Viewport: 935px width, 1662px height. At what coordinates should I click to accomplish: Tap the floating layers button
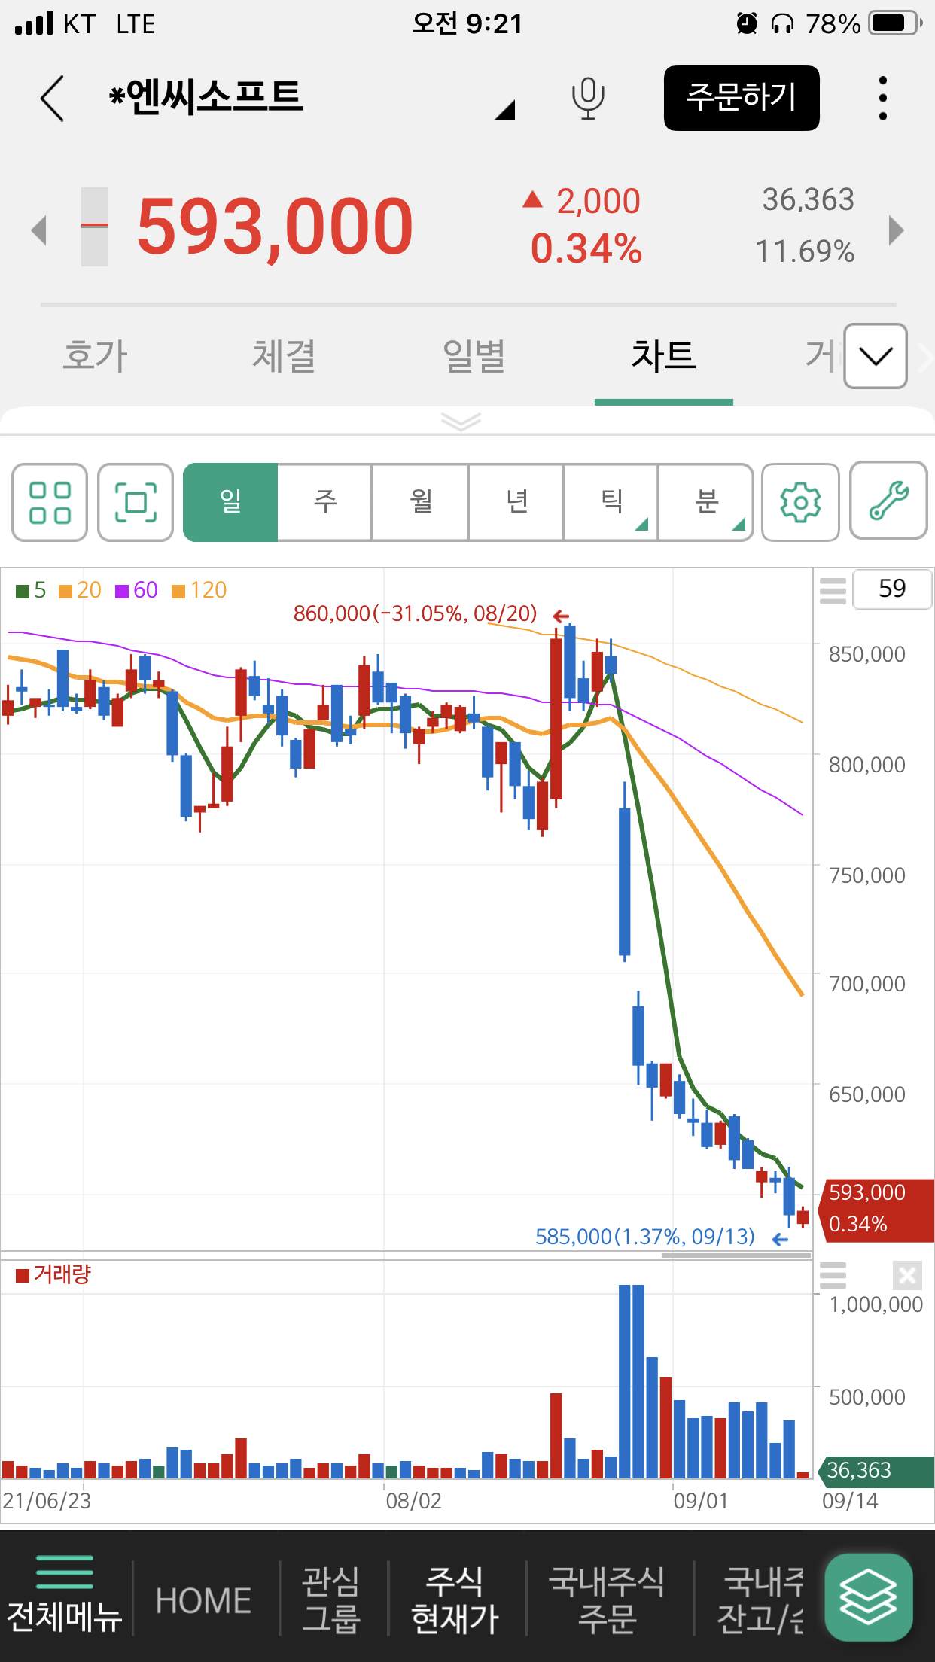point(868,1597)
